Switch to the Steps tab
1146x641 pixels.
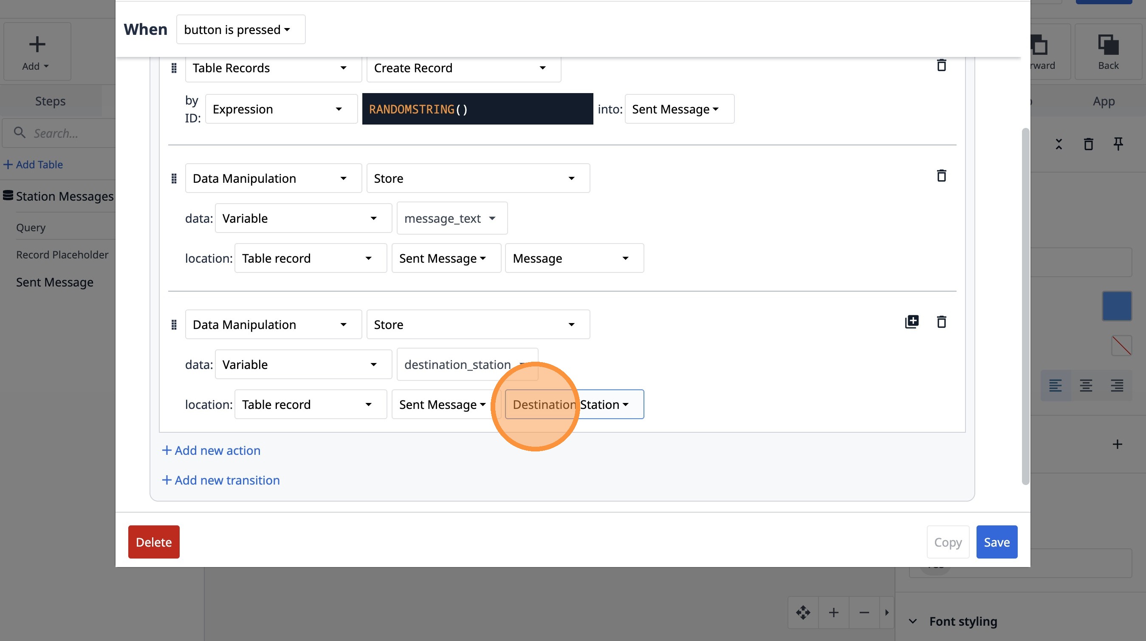[x=50, y=102]
